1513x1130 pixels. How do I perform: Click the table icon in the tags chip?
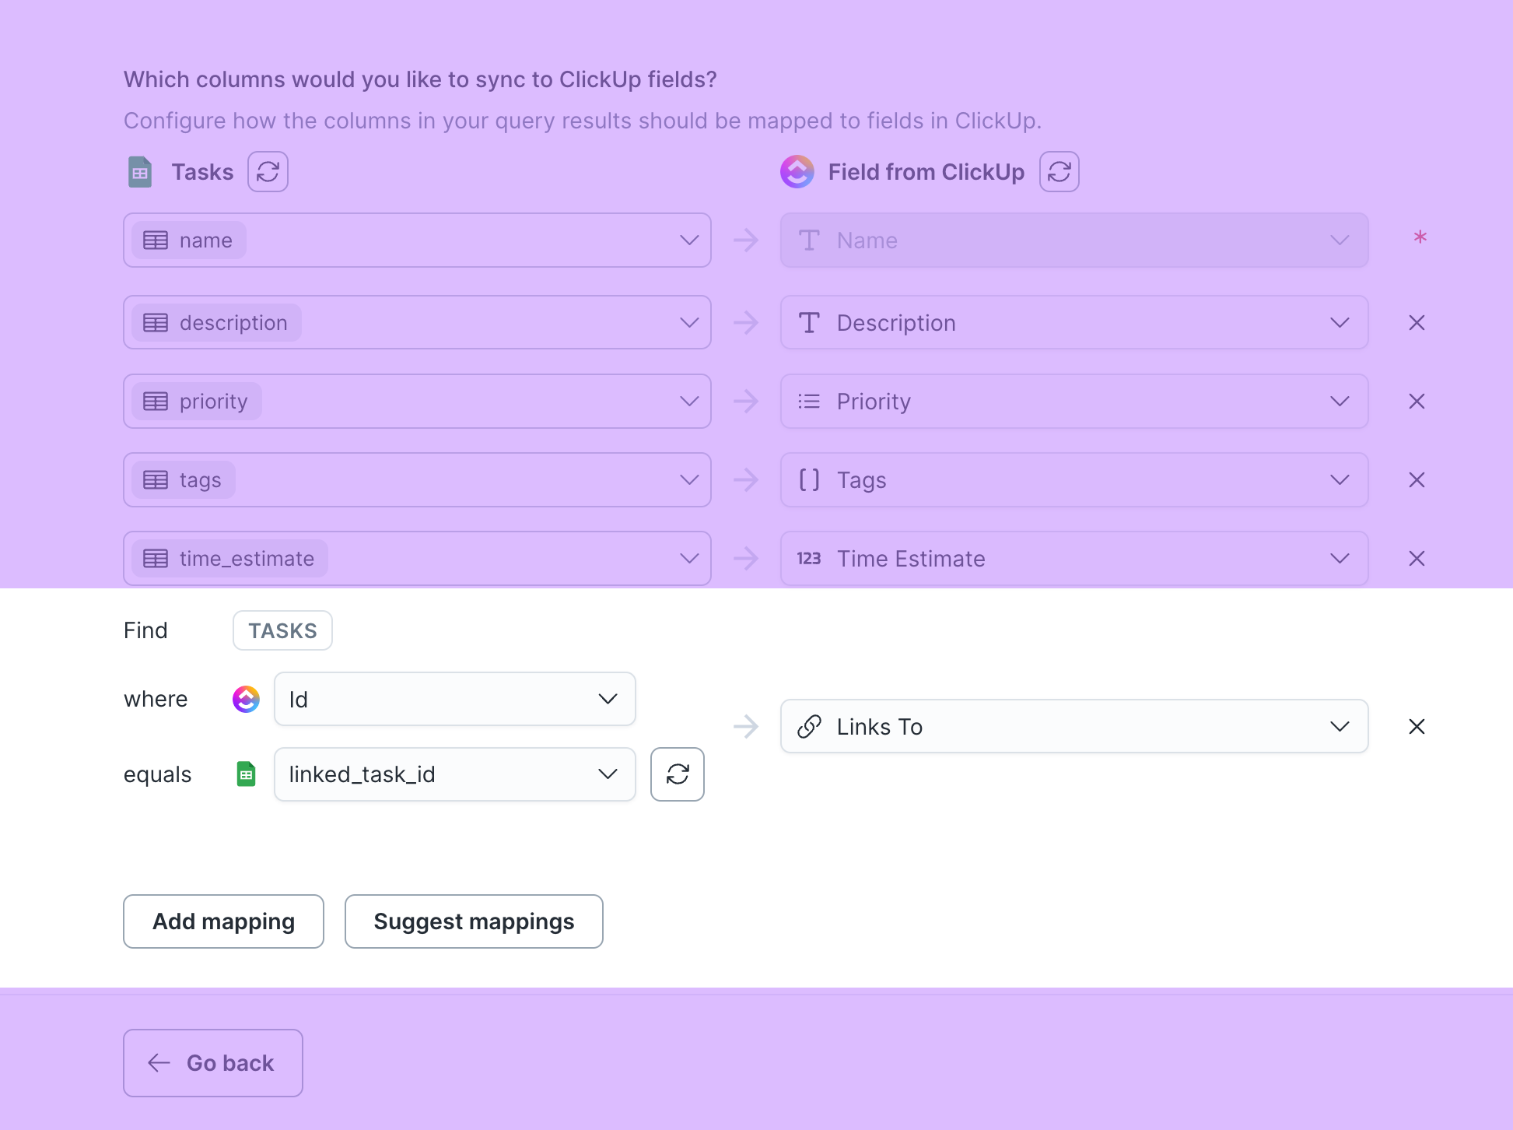156,480
